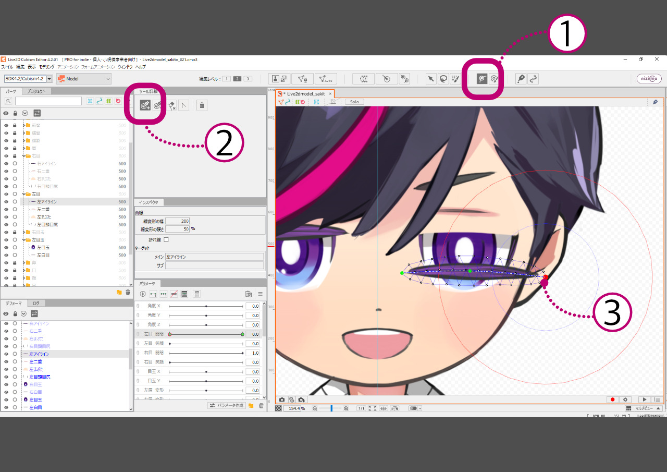Check the 折れ線 checkbox in inspector
Screen dimensions: 667x472
pyautogui.click(x=166, y=240)
